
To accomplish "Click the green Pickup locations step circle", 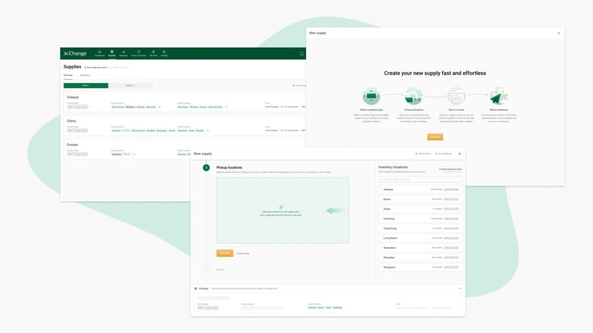I will (x=206, y=168).
